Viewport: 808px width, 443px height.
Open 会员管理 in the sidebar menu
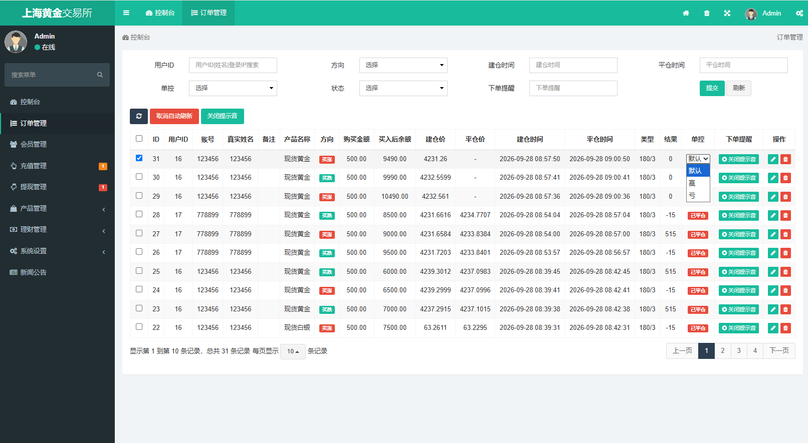point(57,144)
